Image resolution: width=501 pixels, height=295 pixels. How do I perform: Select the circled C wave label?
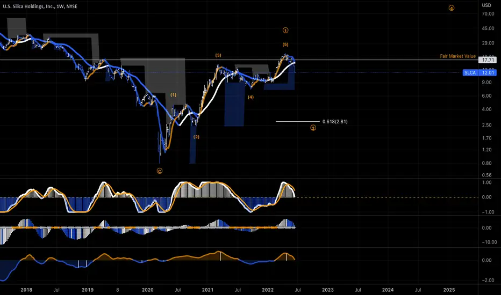click(160, 171)
